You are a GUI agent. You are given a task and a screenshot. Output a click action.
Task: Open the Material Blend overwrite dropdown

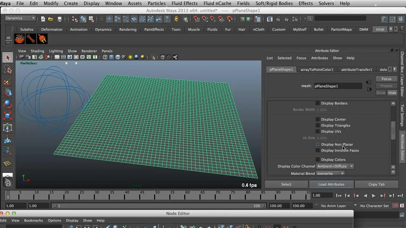tap(330, 174)
